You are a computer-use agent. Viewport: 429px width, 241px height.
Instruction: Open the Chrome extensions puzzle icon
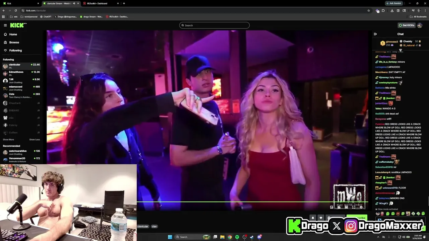pos(383,10)
